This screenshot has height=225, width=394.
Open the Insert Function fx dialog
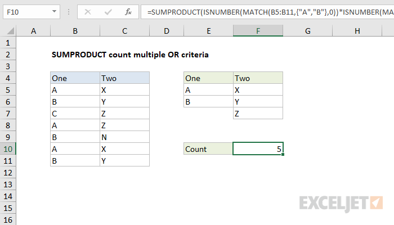[128, 12]
